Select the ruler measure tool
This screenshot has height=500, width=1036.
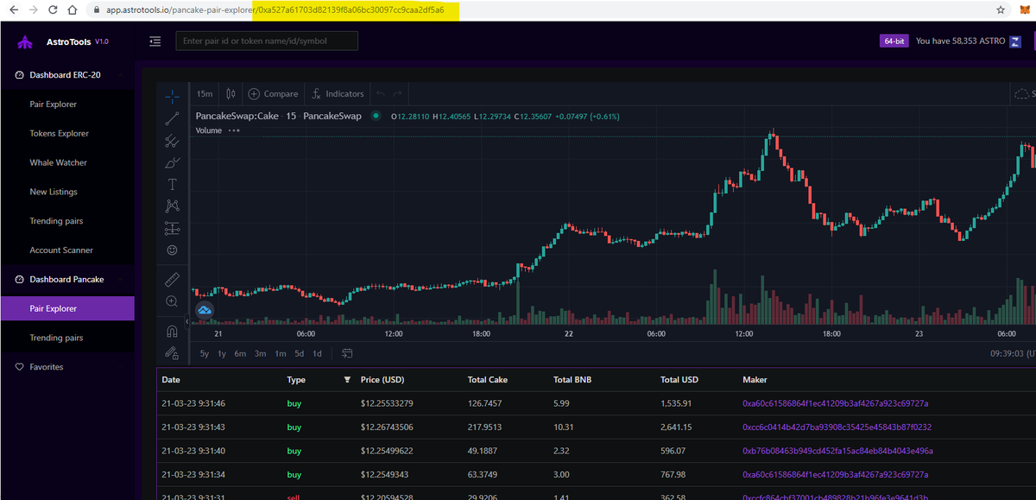172,280
